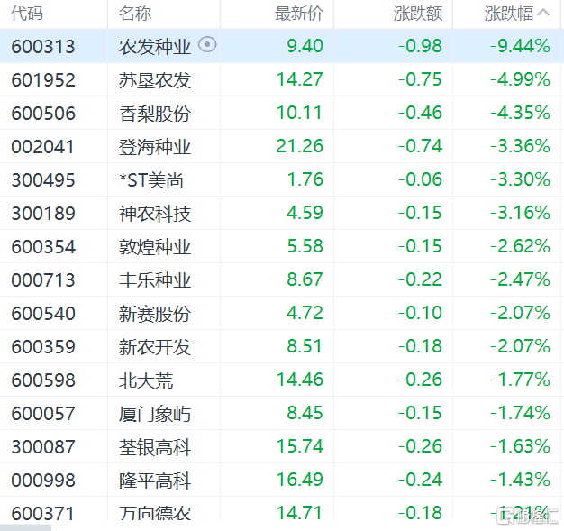The height and width of the screenshot is (531, 564).
Task: Click change amount -0.74 of 登海种业
Action: (420, 146)
